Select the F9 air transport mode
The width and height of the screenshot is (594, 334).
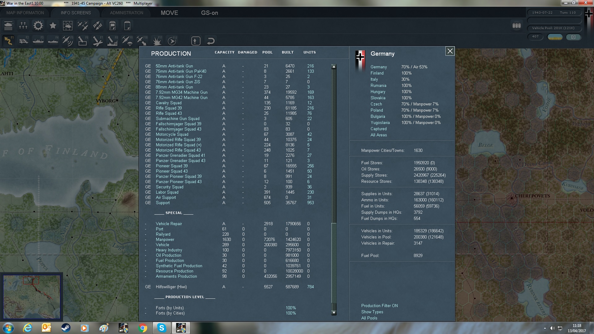click(x=127, y=41)
